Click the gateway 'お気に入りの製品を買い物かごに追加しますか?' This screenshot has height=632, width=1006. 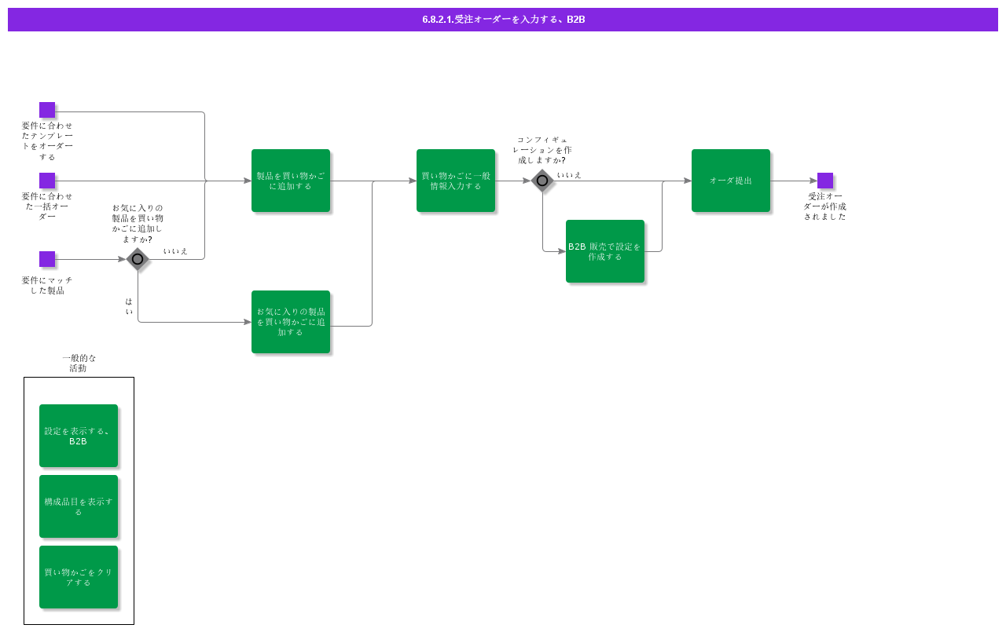coord(138,259)
